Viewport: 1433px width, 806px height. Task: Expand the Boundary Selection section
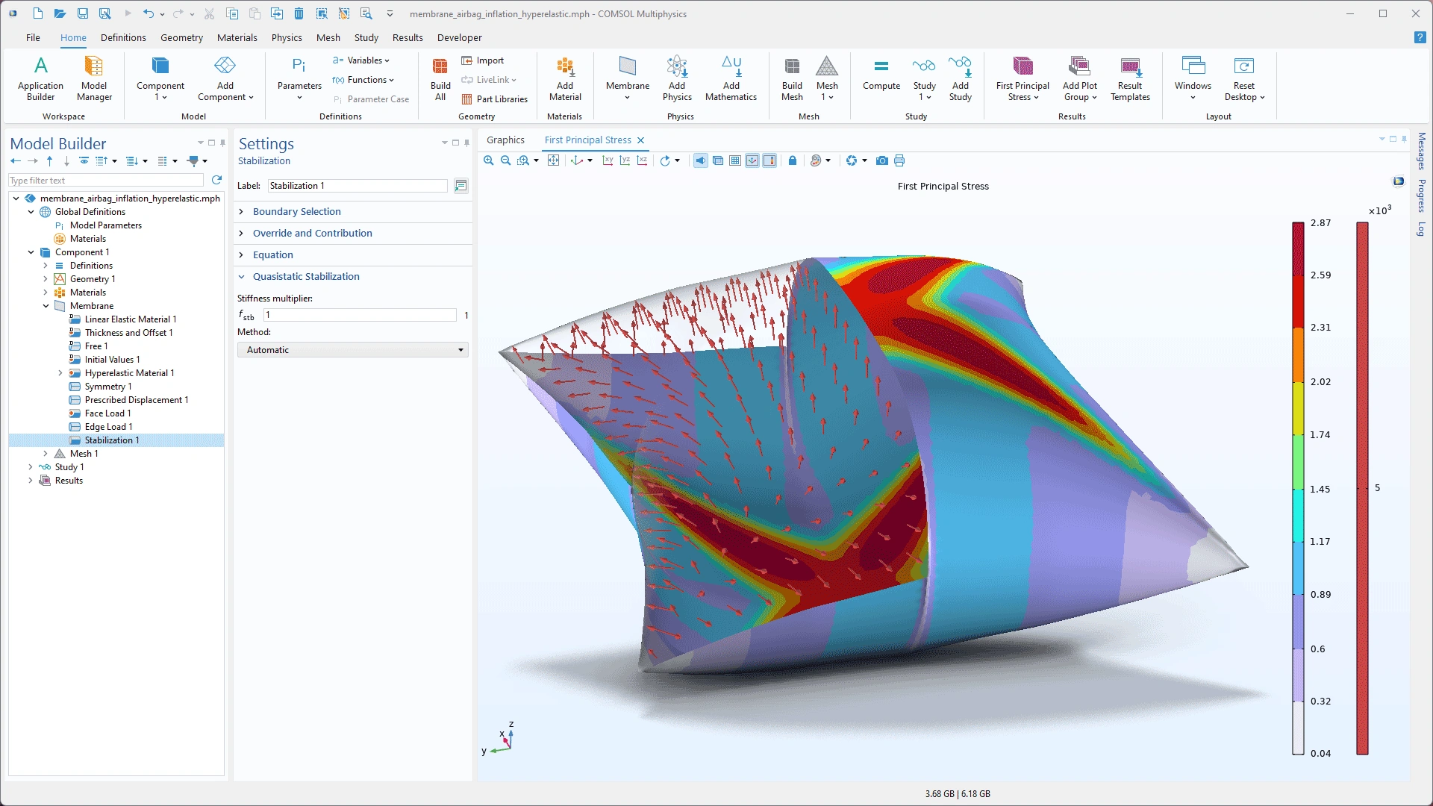296,212
